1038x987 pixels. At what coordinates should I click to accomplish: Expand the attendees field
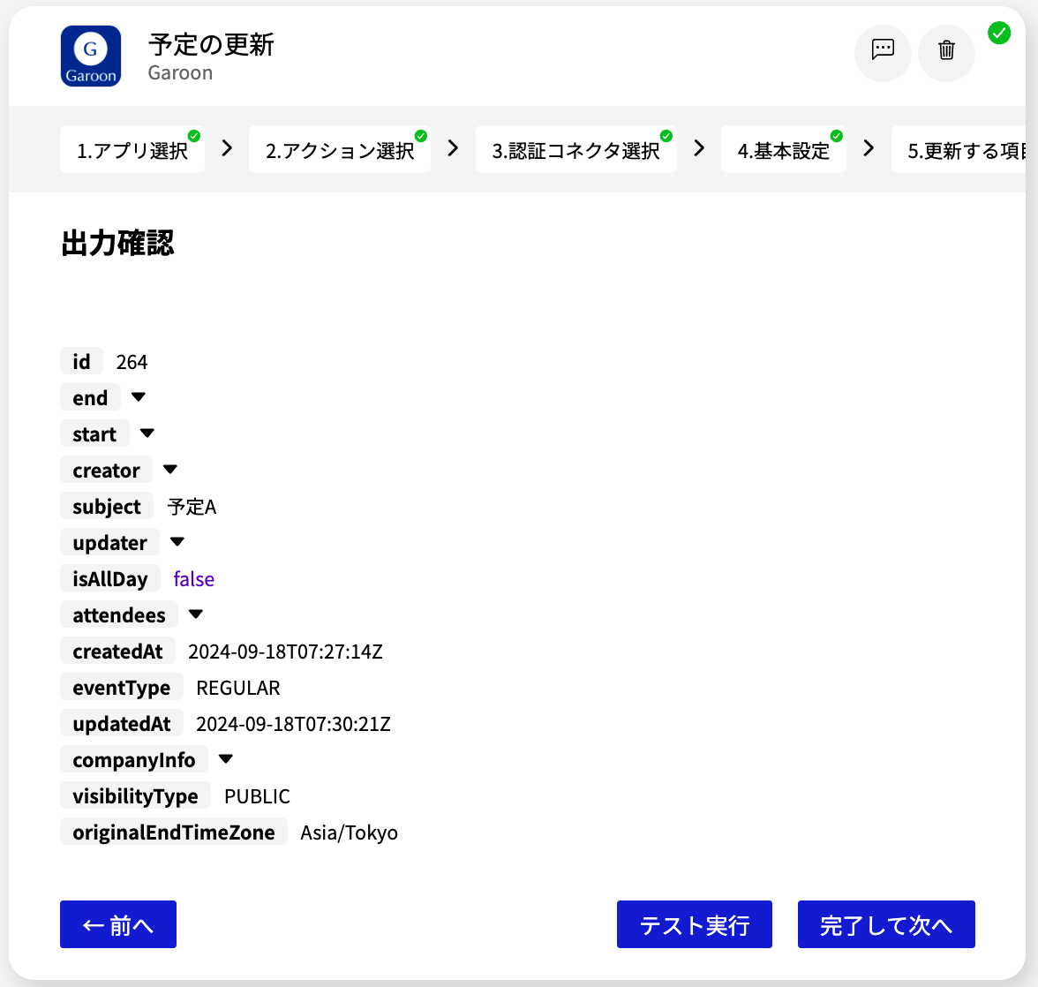click(x=195, y=614)
